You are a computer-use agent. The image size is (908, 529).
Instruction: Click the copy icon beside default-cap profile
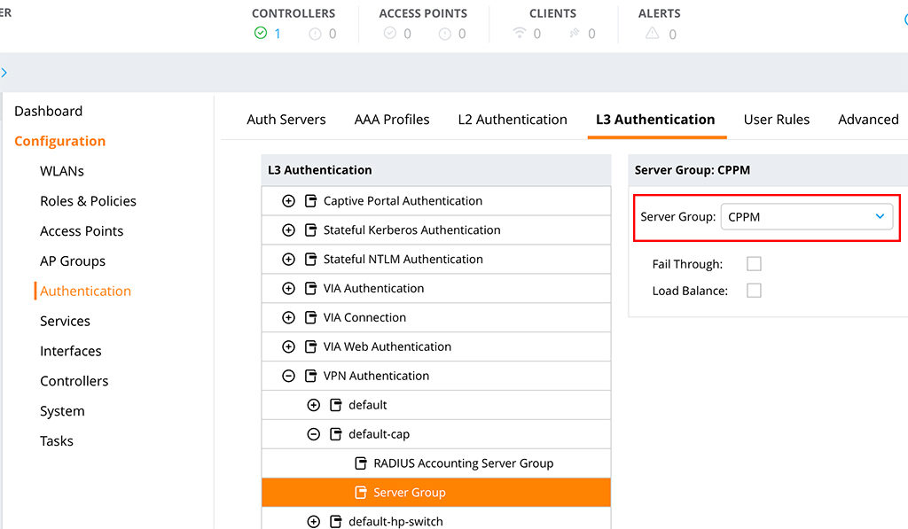(x=336, y=433)
